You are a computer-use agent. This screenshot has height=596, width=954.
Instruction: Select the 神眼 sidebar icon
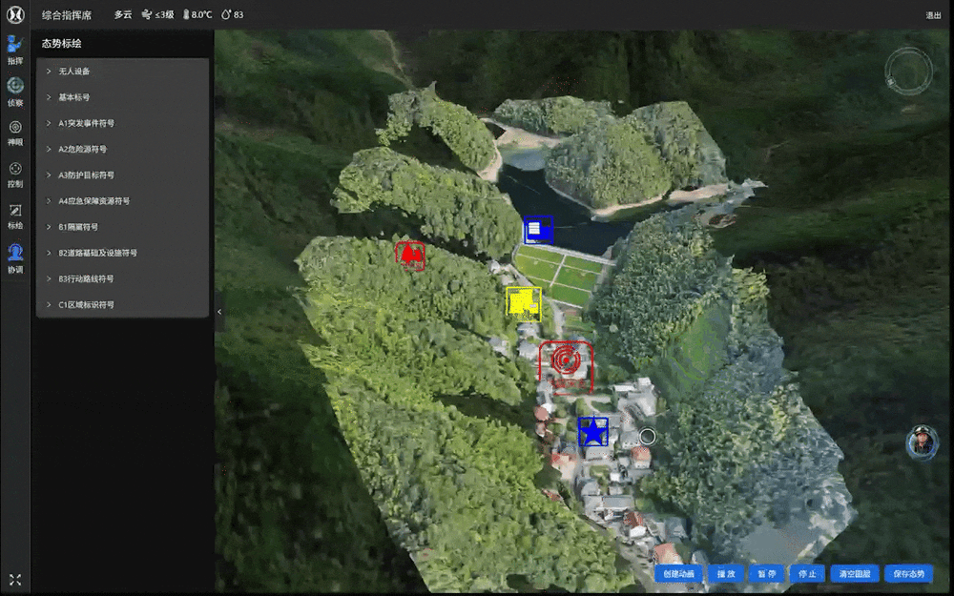click(14, 132)
